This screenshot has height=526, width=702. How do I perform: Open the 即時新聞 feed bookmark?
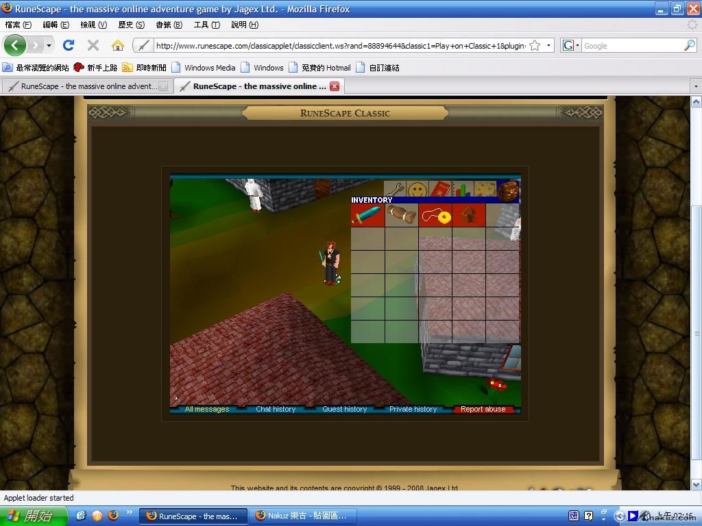pyautogui.click(x=144, y=68)
